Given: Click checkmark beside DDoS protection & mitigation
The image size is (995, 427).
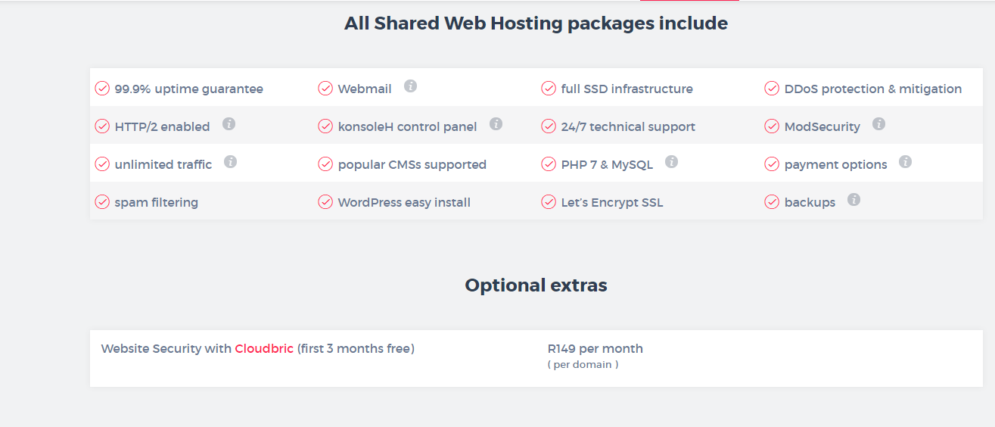Looking at the screenshot, I should [x=772, y=89].
